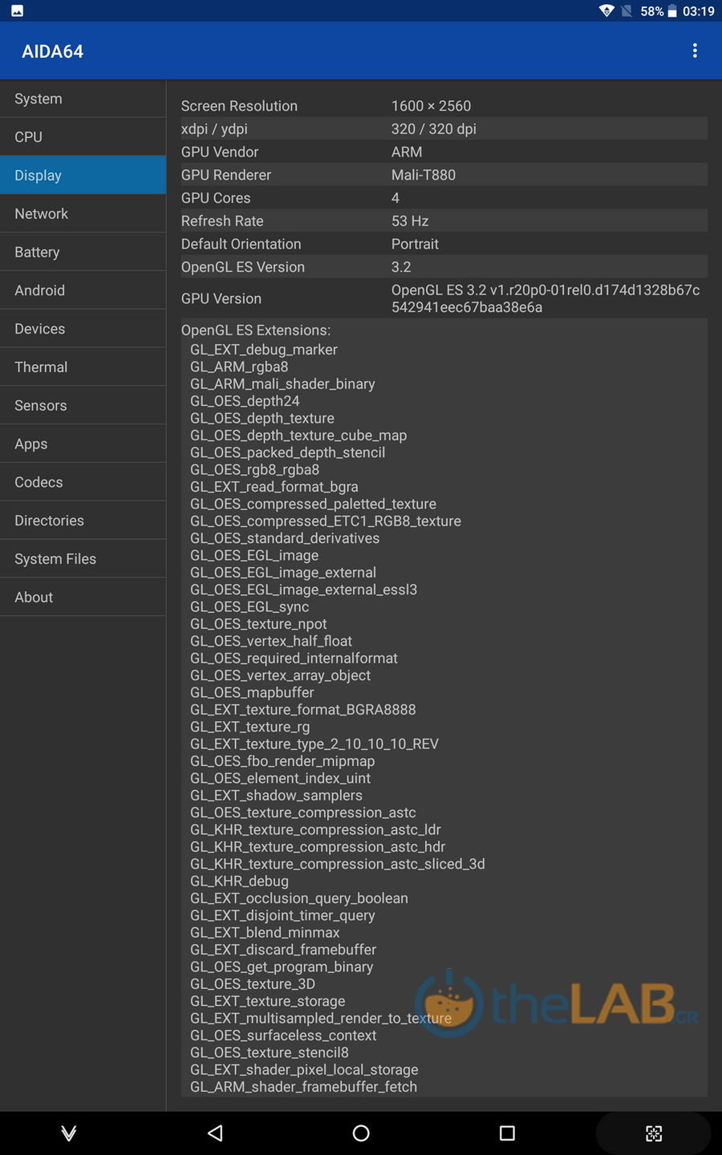Screen dimensions: 722x1155
Task: Select System Files in sidebar
Action: tap(83, 559)
